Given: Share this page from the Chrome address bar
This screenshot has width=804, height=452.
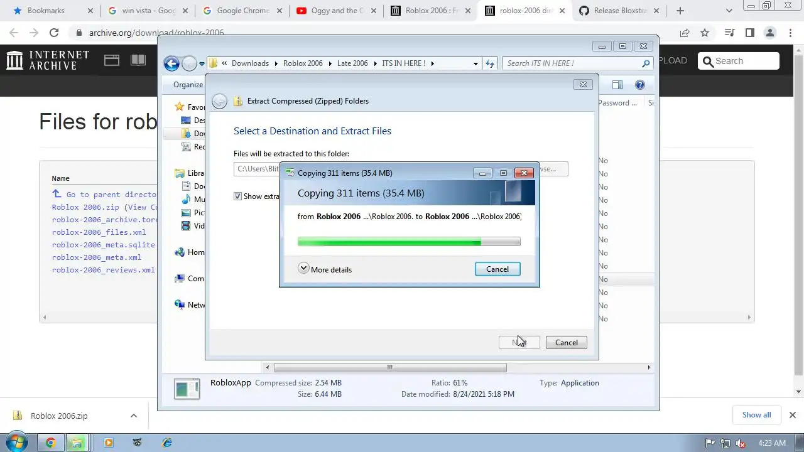Looking at the screenshot, I should [x=685, y=33].
